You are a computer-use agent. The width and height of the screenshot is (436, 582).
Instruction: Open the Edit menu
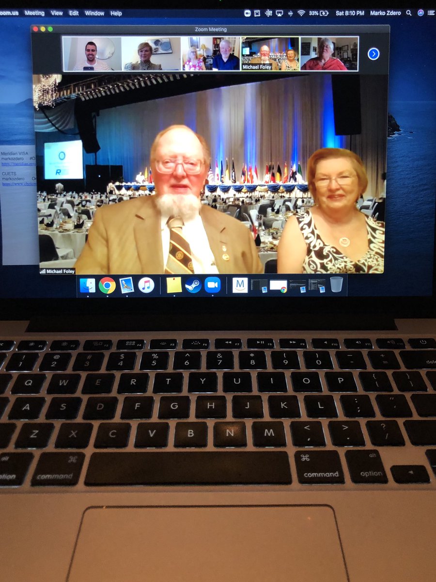pyautogui.click(x=74, y=13)
